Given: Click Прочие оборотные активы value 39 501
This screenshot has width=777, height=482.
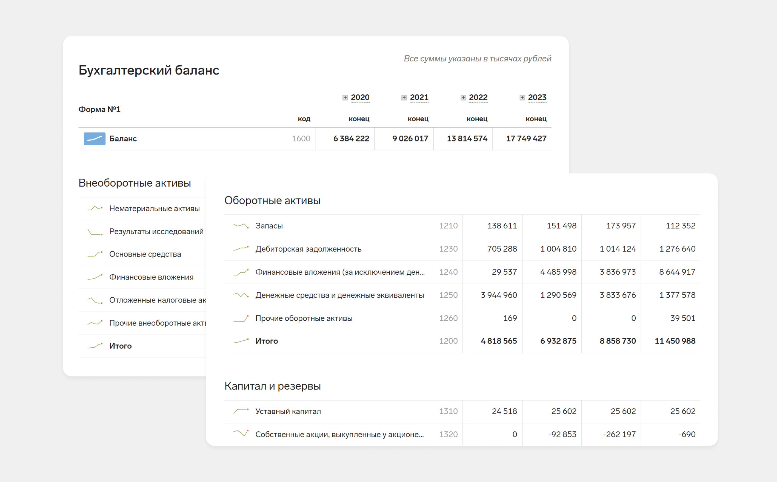Looking at the screenshot, I should (x=683, y=318).
